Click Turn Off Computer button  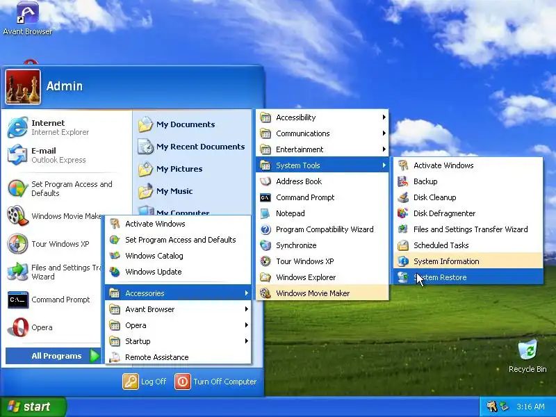pos(215,382)
